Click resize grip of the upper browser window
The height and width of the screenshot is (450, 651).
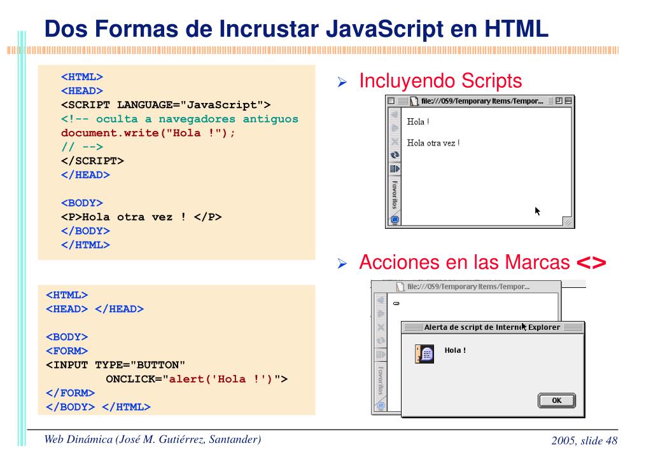pos(568,222)
